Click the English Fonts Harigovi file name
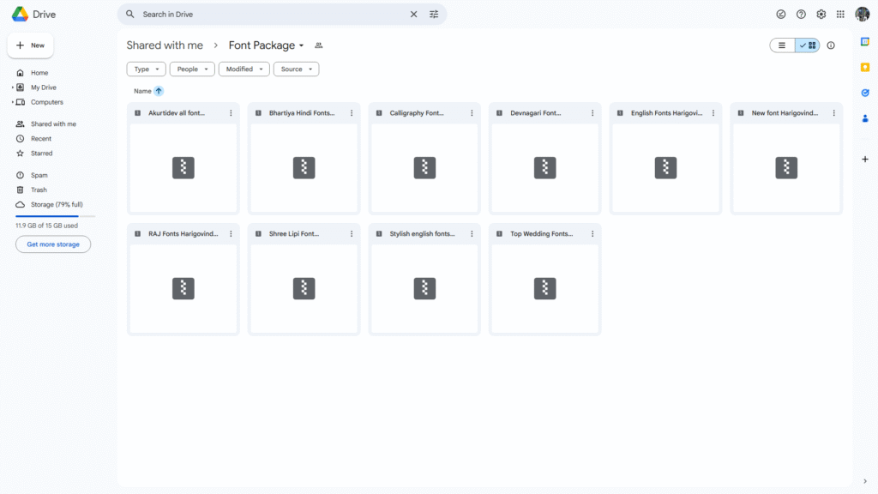This screenshot has height=494, width=878. point(666,113)
